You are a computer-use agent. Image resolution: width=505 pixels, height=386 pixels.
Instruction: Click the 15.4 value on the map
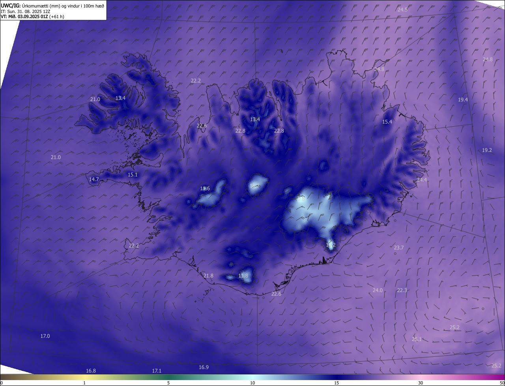point(387,122)
